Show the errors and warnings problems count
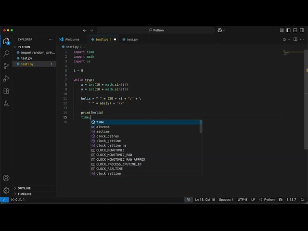Screen dimensions: 308x231 [x=18, y=200]
